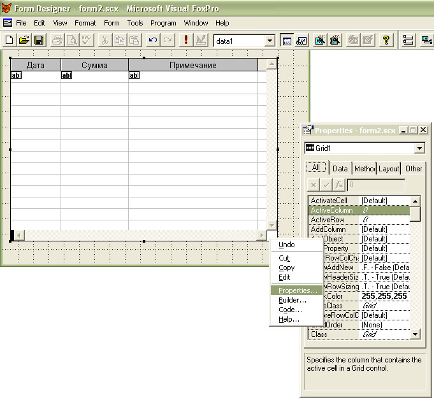This screenshot has height=400, width=434.
Task: Toggle the Command Window toolbar button
Action: [287, 41]
